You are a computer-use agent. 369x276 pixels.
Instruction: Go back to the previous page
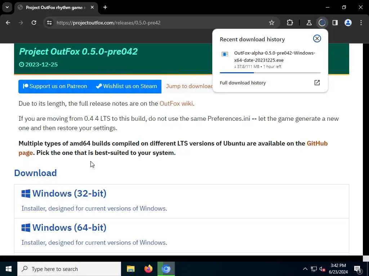8,23
